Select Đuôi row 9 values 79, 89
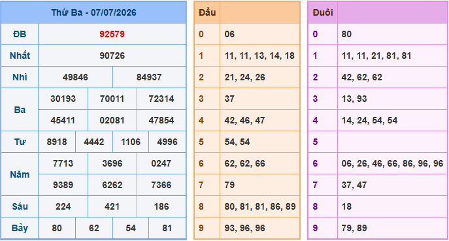Screen dimensions: 449x241 point(354,228)
